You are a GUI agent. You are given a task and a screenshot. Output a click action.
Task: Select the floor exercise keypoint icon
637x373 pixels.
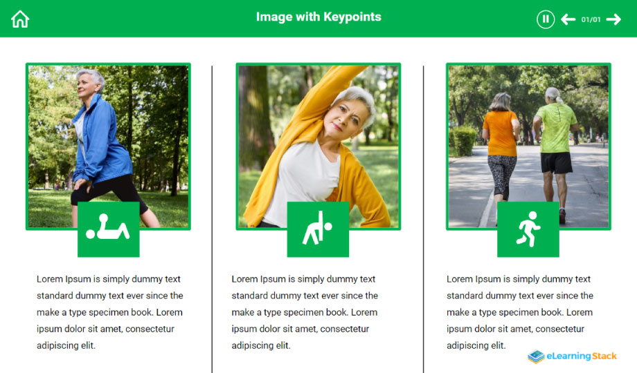tap(108, 229)
